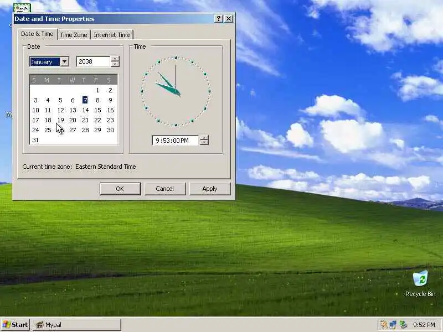The width and height of the screenshot is (443, 332).
Task: Switch to the Date & Time tab
Action: (x=37, y=34)
